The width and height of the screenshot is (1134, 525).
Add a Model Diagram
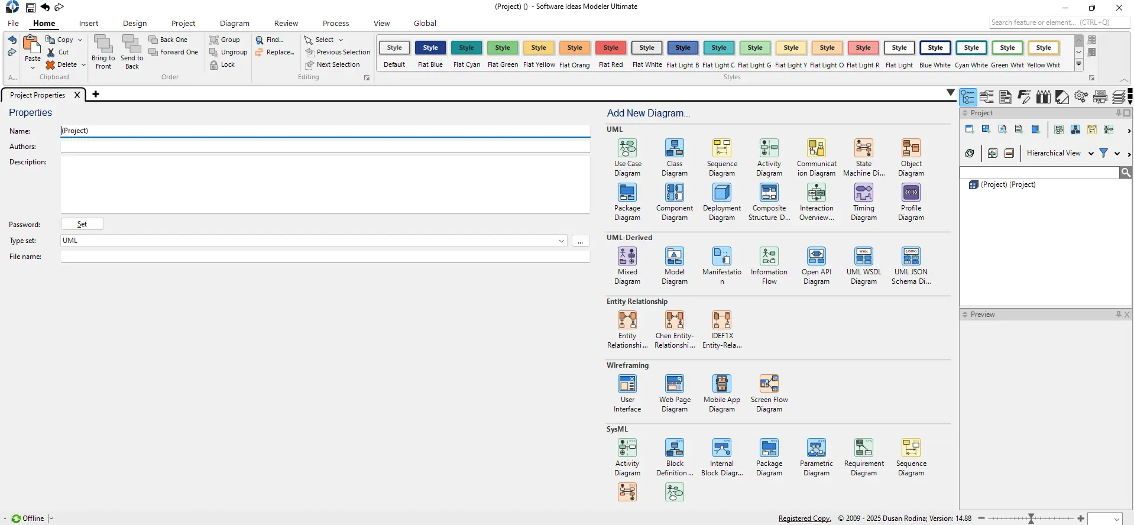675,265
